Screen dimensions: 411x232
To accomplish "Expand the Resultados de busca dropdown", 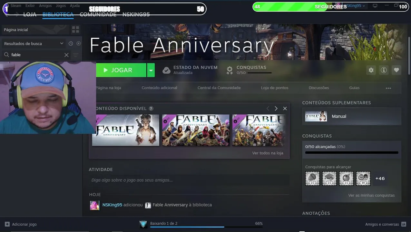I will pos(62,43).
